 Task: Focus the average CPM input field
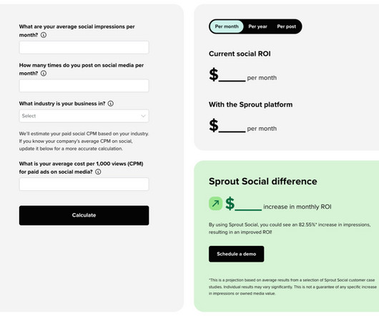click(x=84, y=184)
